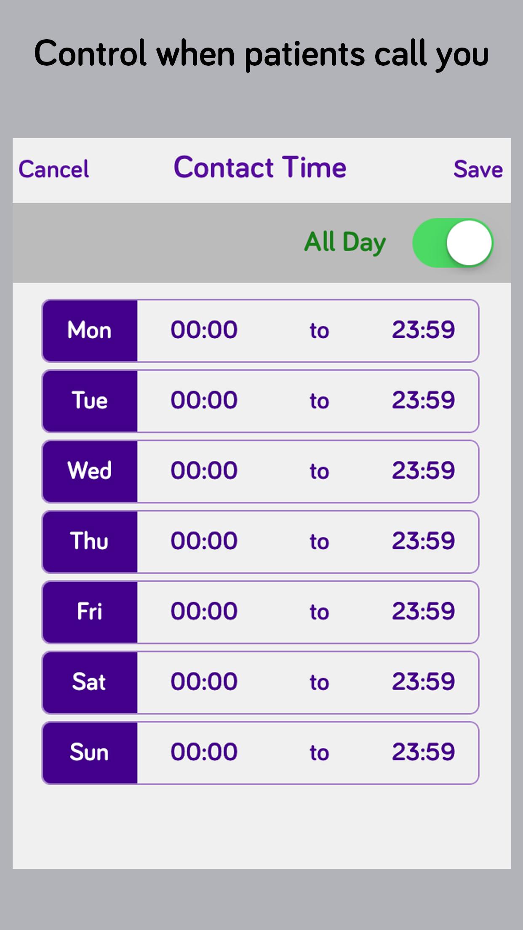Select the Sun day label

pyautogui.click(x=90, y=752)
